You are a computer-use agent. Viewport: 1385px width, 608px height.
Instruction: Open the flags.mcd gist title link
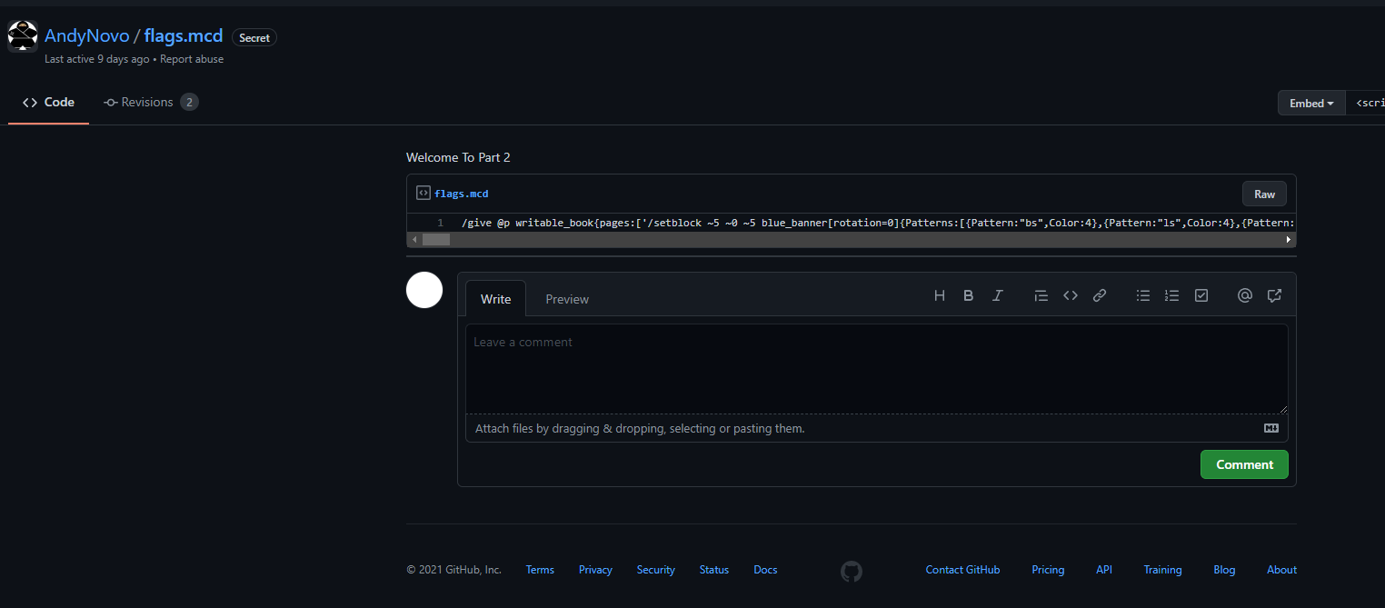coord(184,36)
